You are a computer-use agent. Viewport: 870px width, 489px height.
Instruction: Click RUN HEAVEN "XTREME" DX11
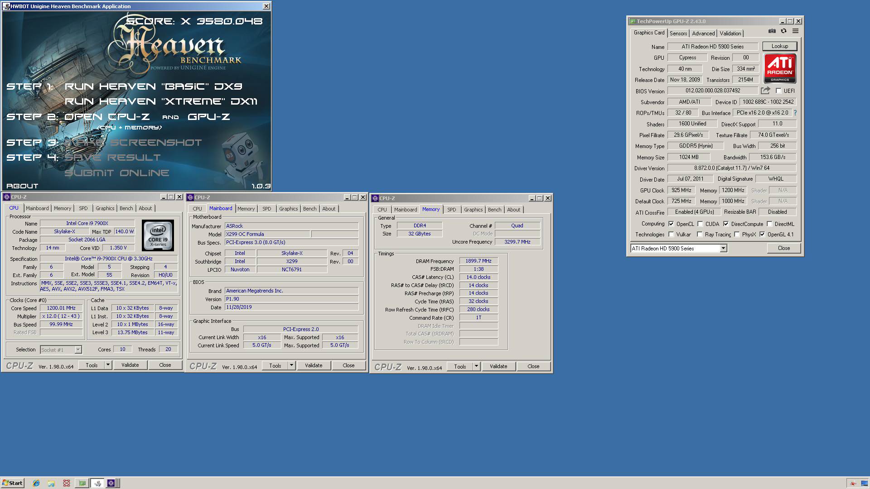(x=161, y=101)
